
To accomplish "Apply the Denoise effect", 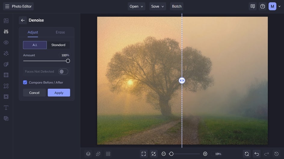I will pyautogui.click(x=59, y=93).
